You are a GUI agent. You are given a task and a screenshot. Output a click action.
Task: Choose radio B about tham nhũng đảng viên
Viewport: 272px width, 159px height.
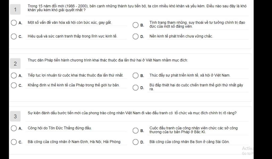pyautogui.click(x=135, y=25)
